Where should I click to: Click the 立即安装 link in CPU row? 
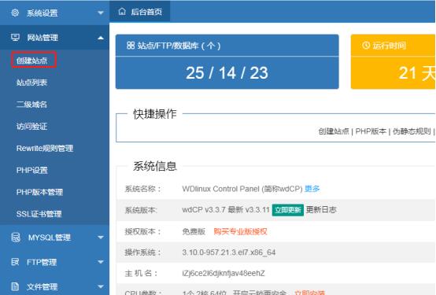[309, 293]
